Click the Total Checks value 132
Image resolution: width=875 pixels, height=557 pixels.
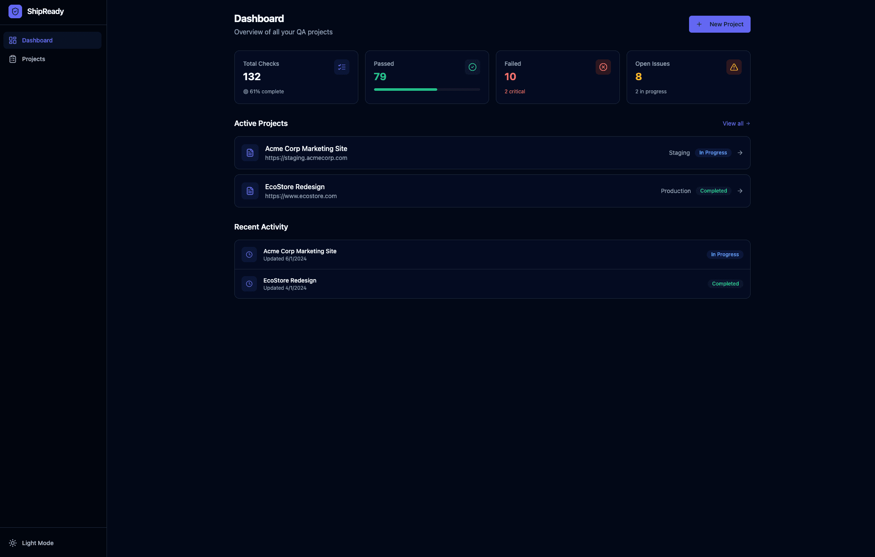[x=252, y=77]
